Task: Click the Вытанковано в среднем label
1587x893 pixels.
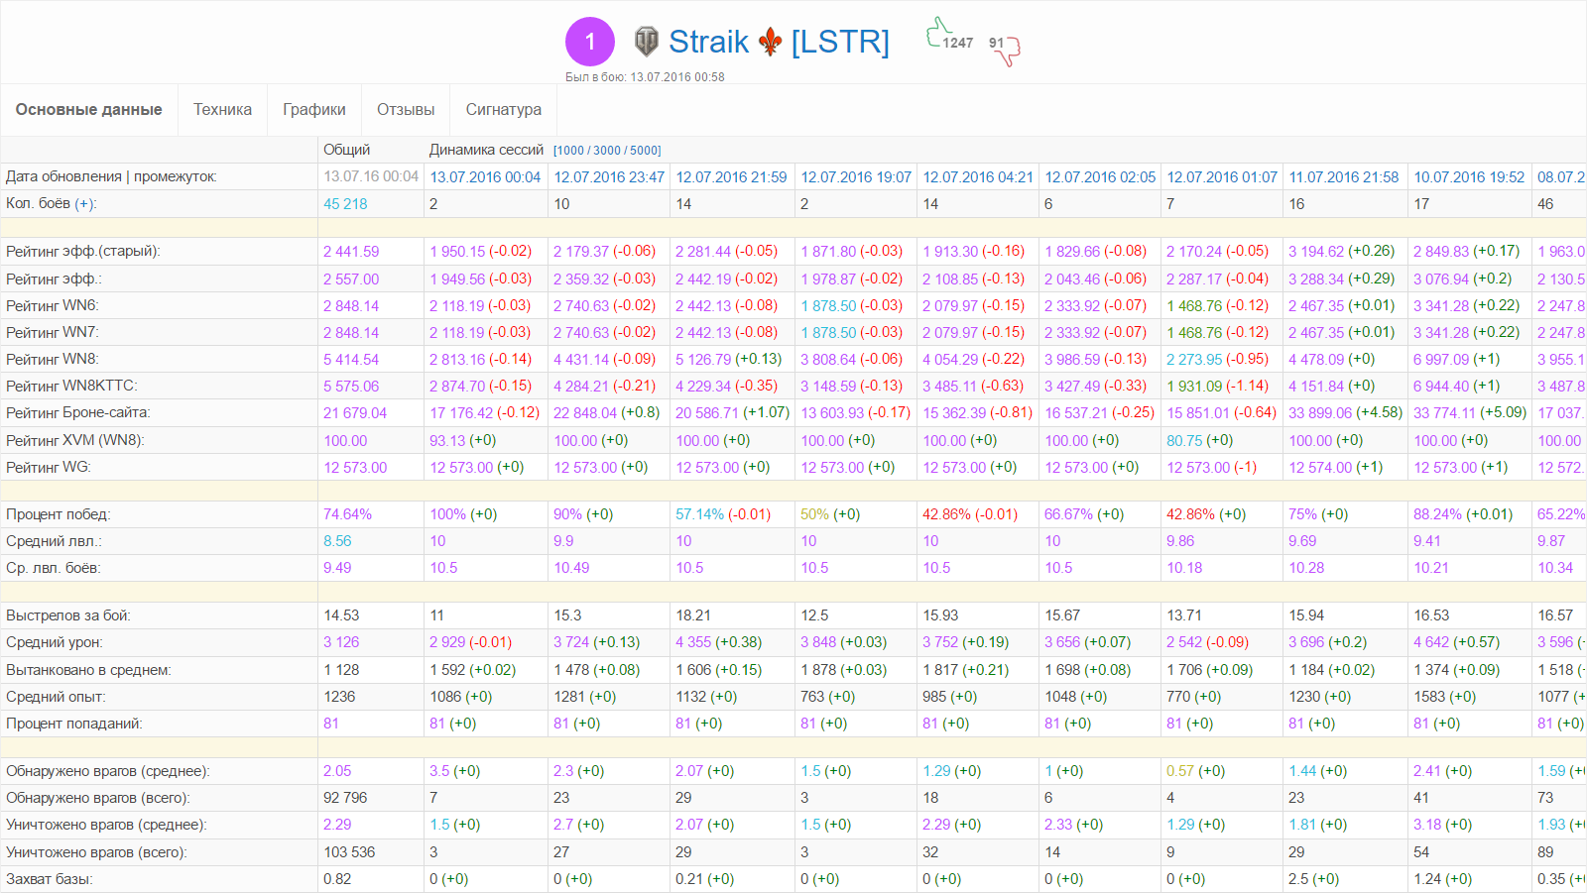Action: 88,670
